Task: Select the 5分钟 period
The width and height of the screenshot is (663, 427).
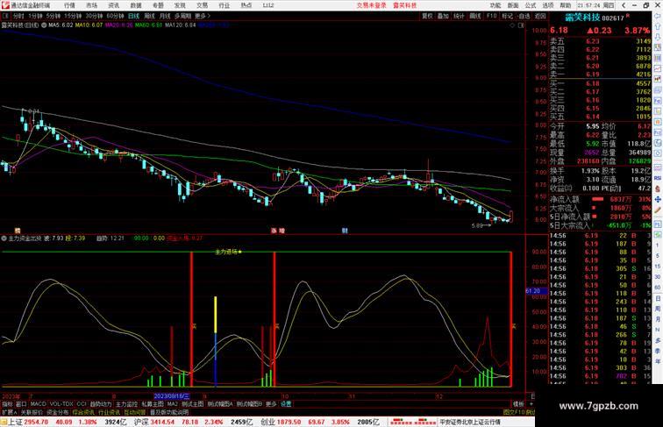Action: click(x=53, y=16)
